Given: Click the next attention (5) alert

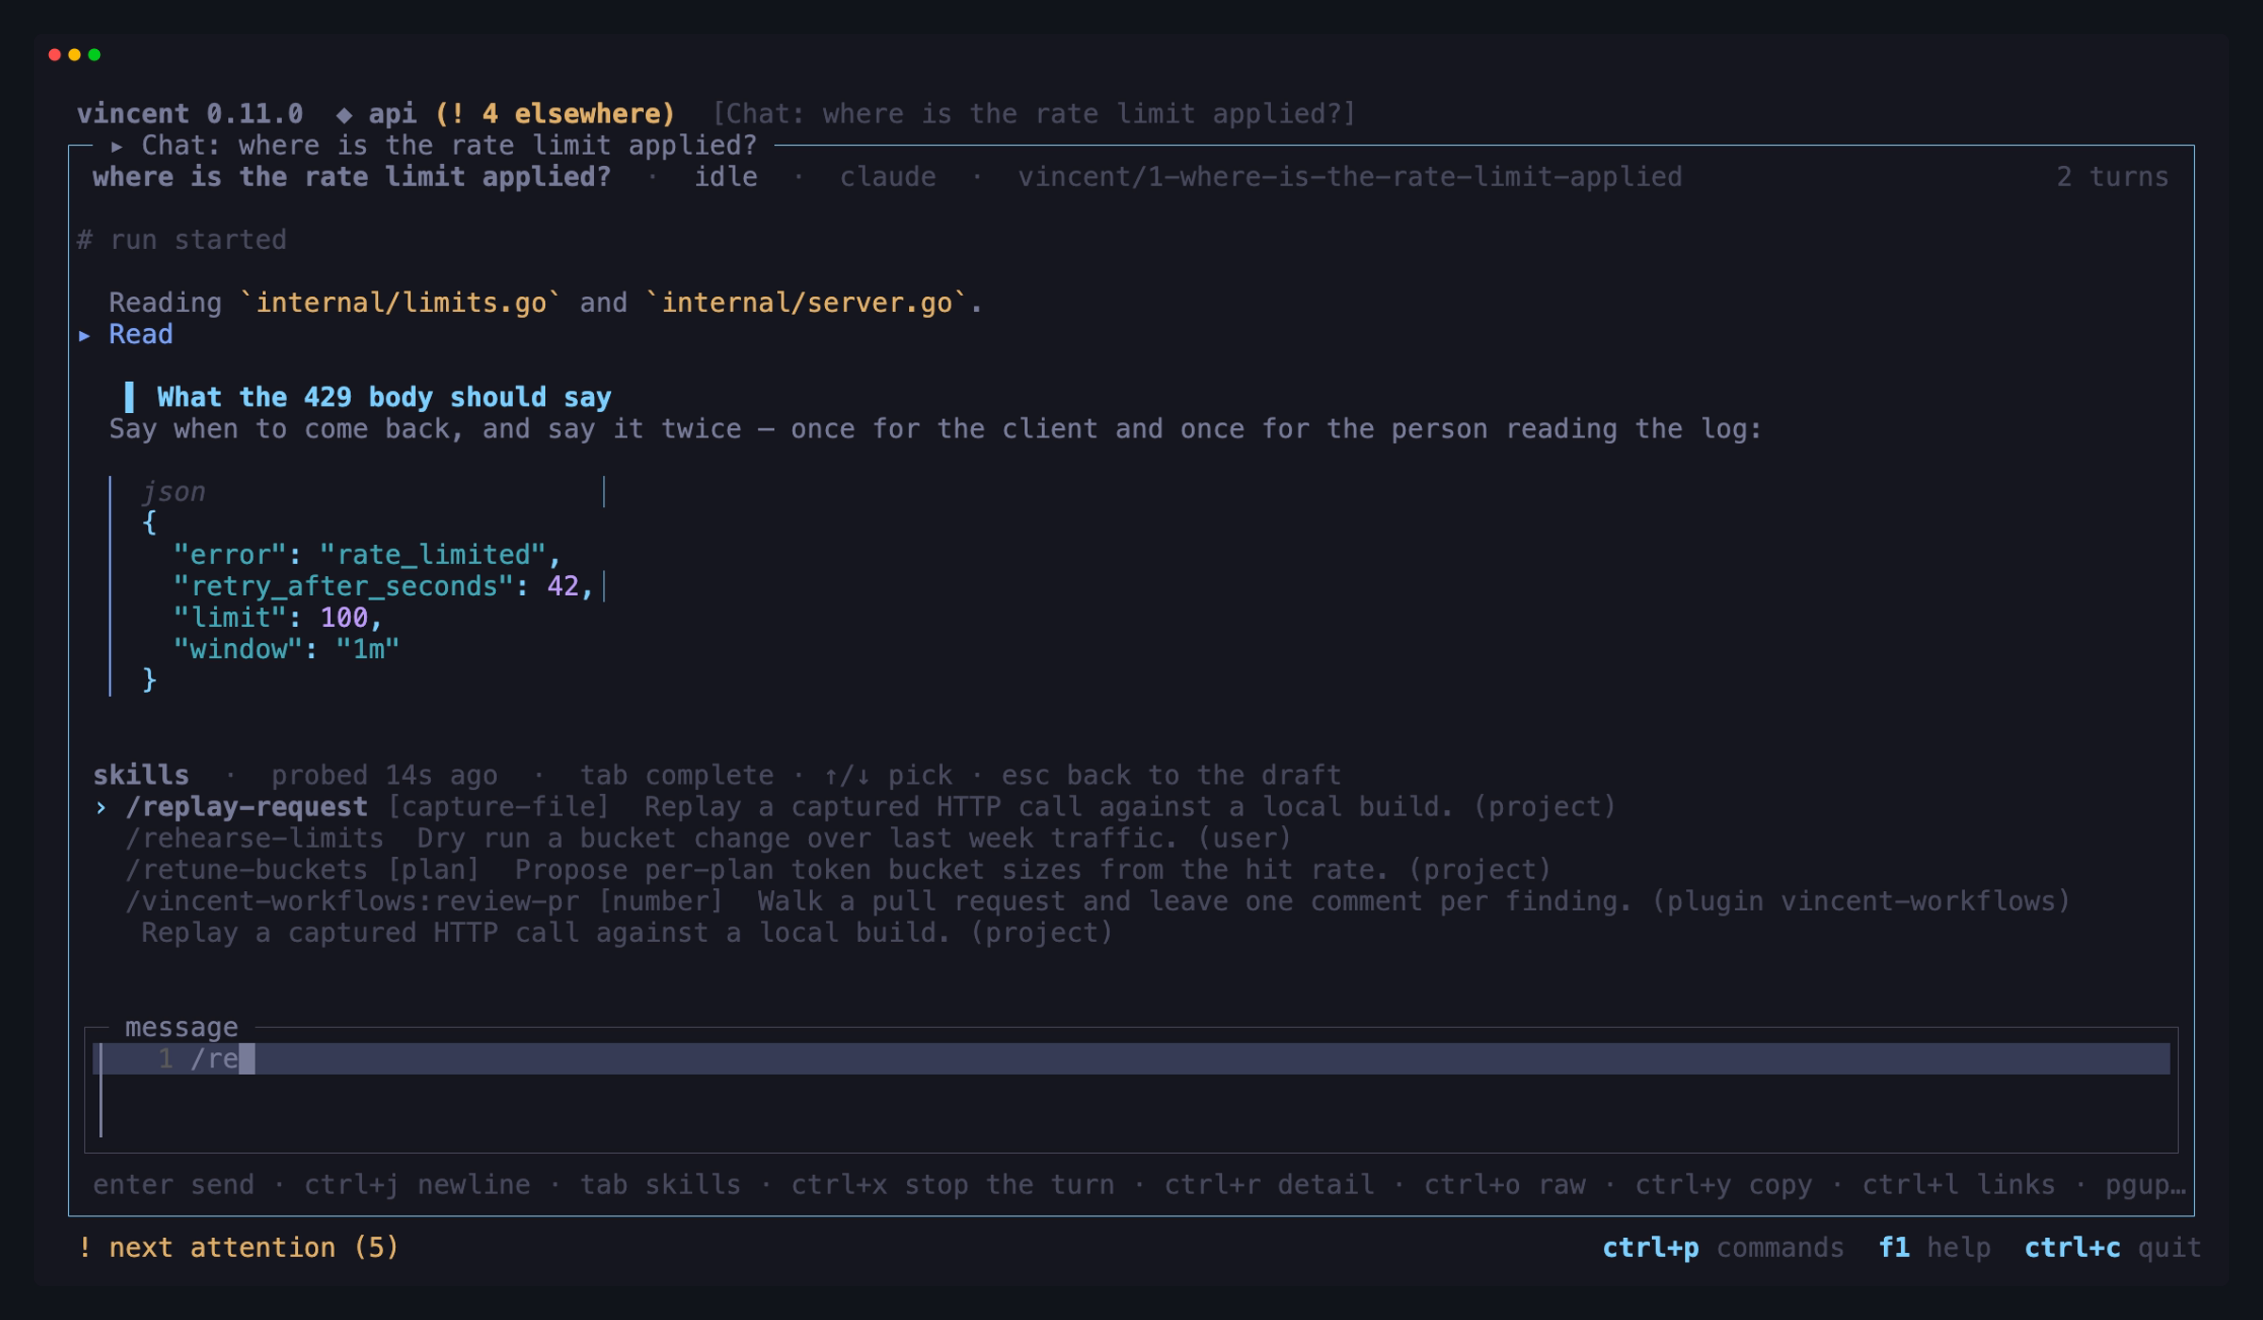Looking at the screenshot, I should (239, 1247).
